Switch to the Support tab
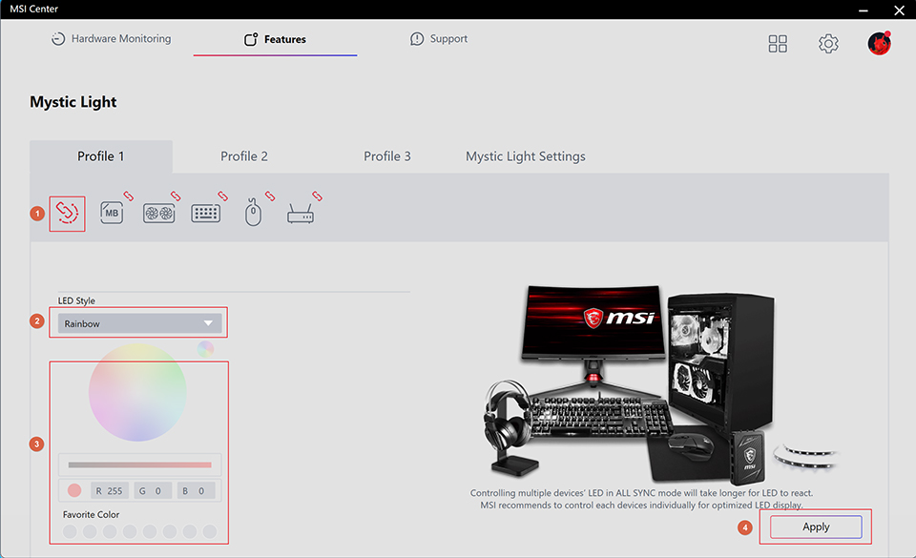Image resolution: width=916 pixels, height=558 pixels. coord(439,38)
